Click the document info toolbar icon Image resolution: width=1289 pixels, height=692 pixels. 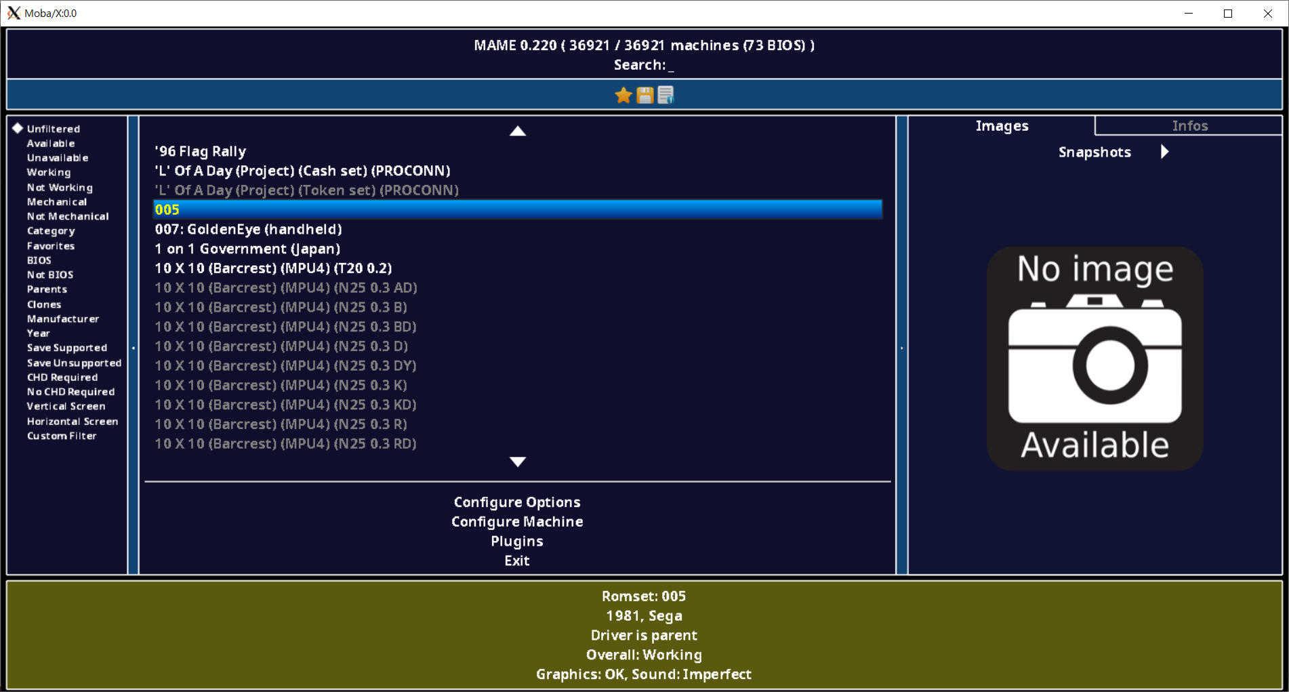tap(666, 96)
